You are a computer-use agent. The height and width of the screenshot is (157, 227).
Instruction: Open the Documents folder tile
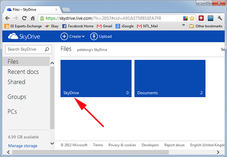pyautogui.click(x=170, y=78)
